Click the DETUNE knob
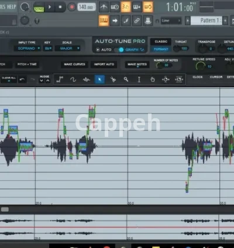The width and height of the screenshot is (234, 248). [x=222, y=49]
